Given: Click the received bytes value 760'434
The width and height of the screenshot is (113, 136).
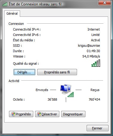Looking at the screenshot, I should [94, 99].
